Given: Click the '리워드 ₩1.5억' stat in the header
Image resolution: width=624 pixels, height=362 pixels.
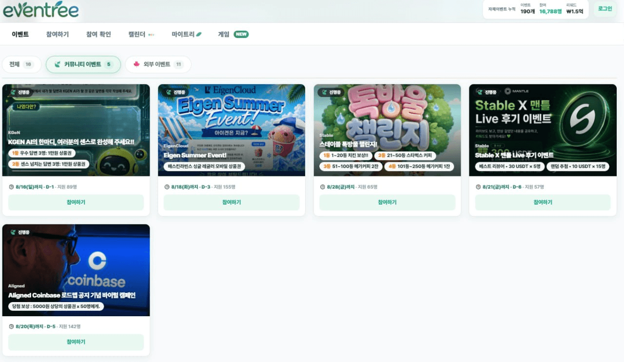Looking at the screenshot, I should pos(575,9).
